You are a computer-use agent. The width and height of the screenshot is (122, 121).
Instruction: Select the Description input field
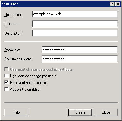click(75, 33)
